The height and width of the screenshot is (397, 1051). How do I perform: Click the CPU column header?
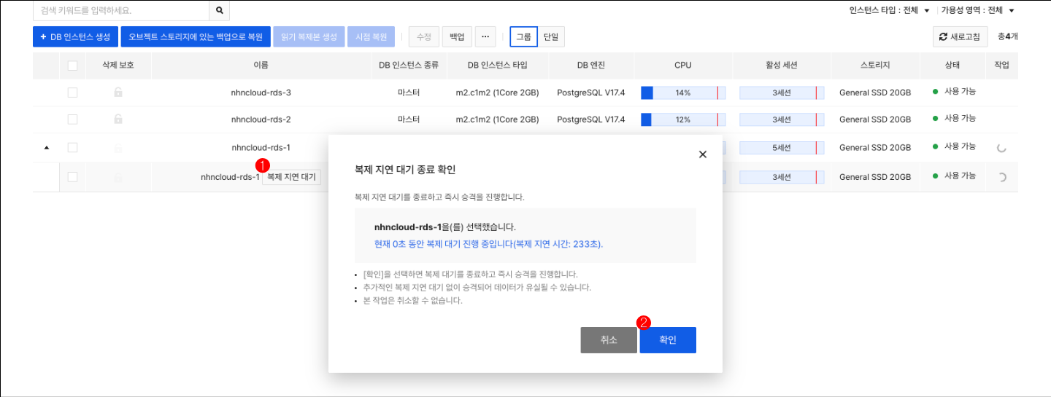(x=682, y=66)
